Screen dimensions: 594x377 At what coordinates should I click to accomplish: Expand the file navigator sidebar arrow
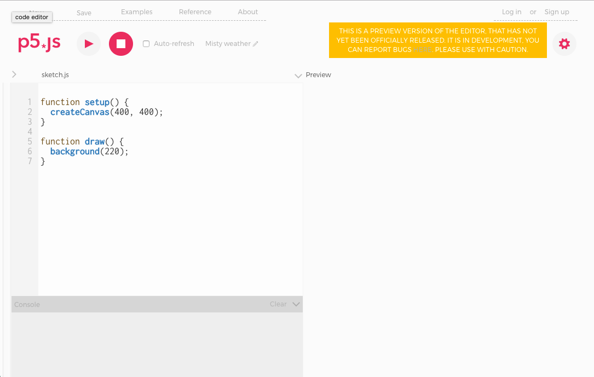point(14,74)
